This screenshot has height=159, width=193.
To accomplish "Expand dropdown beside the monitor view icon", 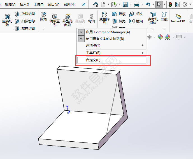I will pyautogui.click(x=184, y=37).
